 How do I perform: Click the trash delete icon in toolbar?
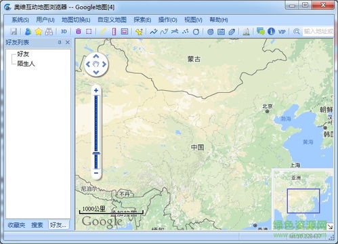(79, 31)
